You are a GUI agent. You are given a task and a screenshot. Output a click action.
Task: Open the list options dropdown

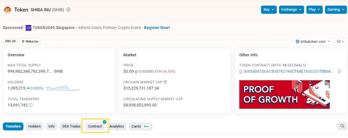tap(340, 41)
